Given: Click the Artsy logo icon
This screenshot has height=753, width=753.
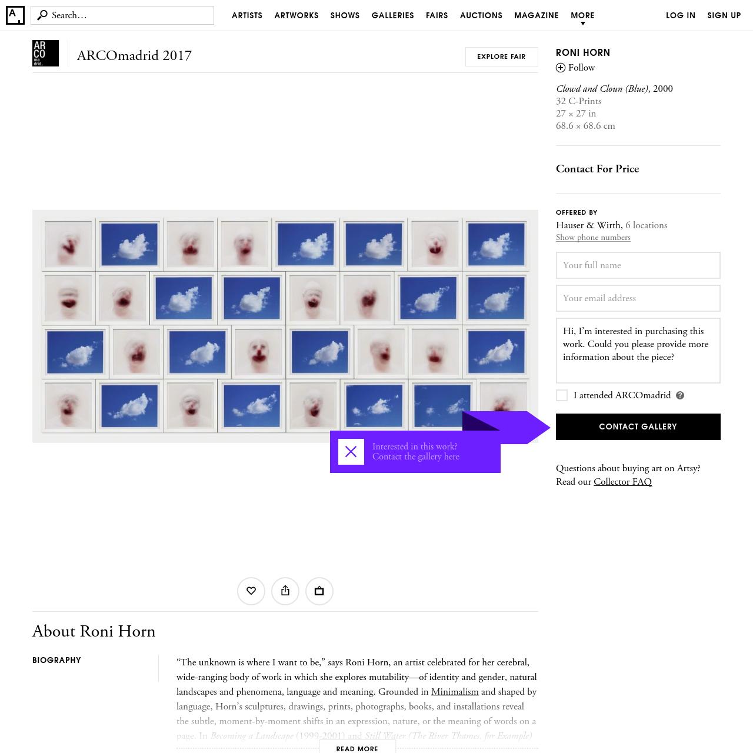Looking at the screenshot, I should pyautogui.click(x=15, y=15).
